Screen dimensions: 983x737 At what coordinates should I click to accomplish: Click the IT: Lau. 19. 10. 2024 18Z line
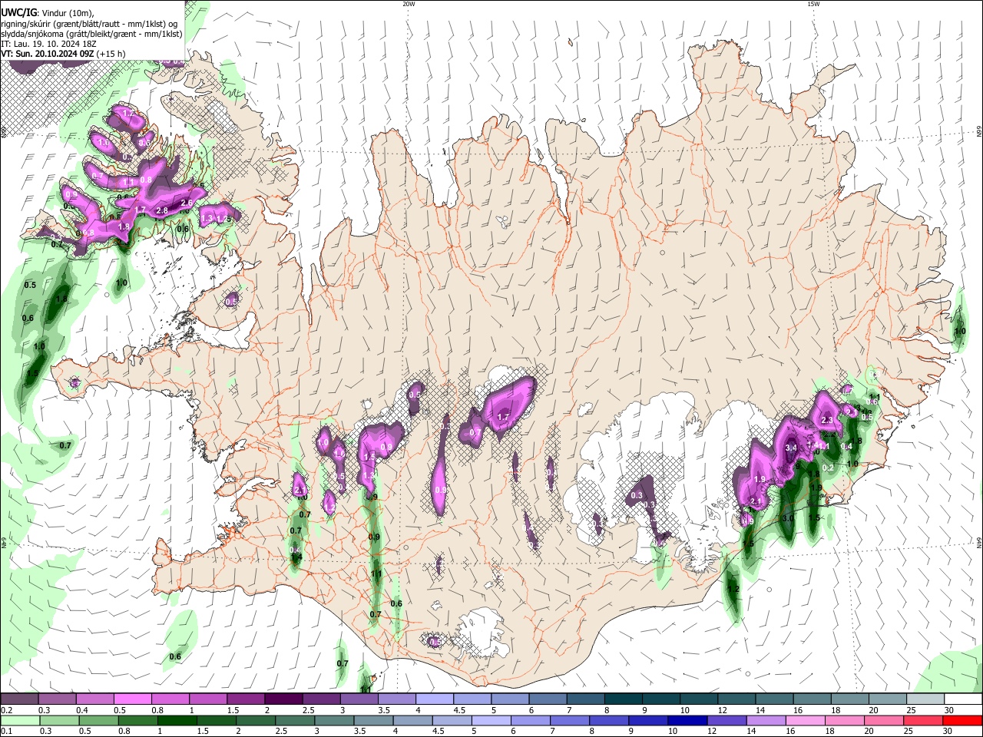point(49,44)
